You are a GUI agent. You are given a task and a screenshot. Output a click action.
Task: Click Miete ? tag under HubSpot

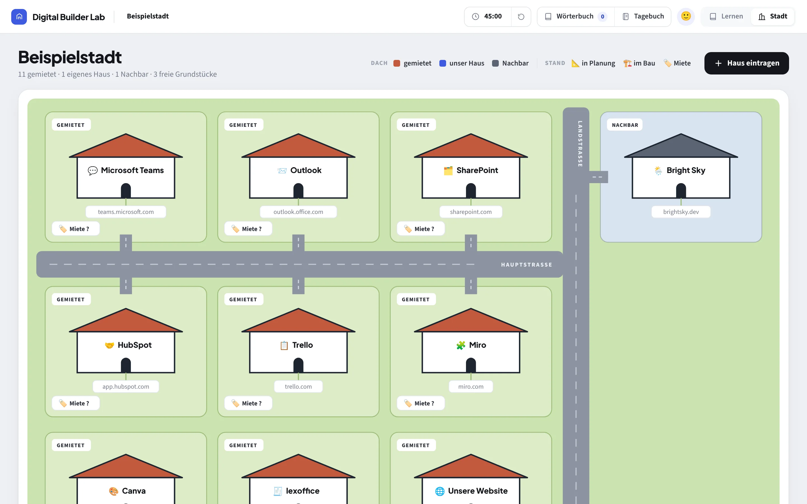point(75,404)
